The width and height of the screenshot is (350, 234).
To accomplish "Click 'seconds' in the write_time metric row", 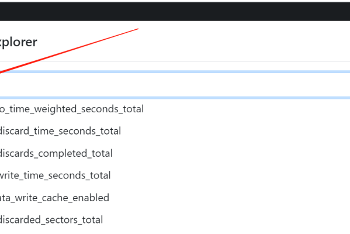I will tap(67, 175).
